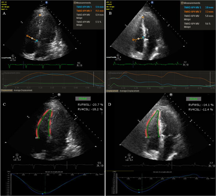Open the Displacement tab in panel A
Viewport: 216px width, 196px height.
pos(7,90)
